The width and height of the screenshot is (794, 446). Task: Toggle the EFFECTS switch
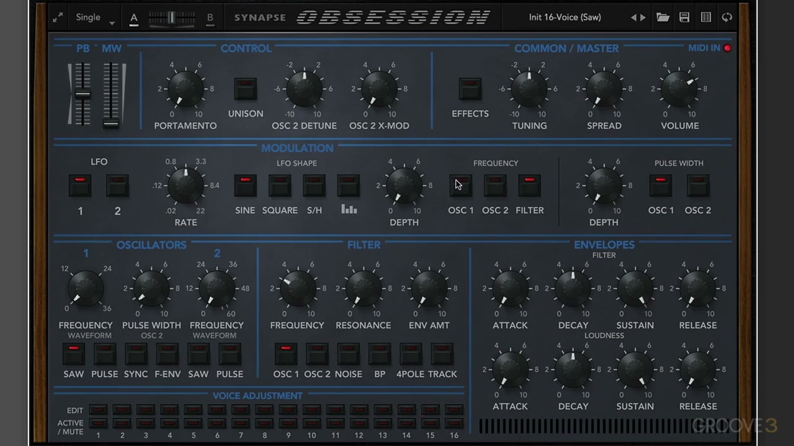470,89
